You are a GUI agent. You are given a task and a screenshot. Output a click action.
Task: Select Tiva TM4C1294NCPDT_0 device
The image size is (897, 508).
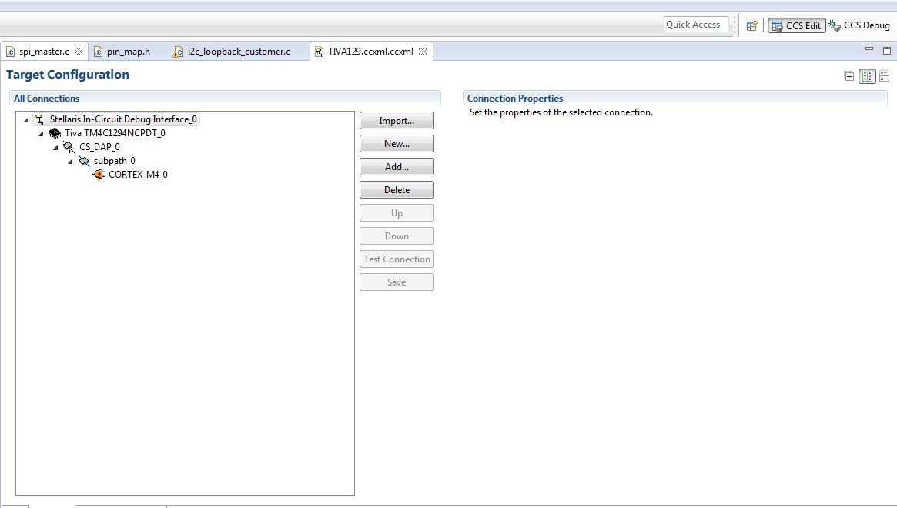pyautogui.click(x=115, y=132)
